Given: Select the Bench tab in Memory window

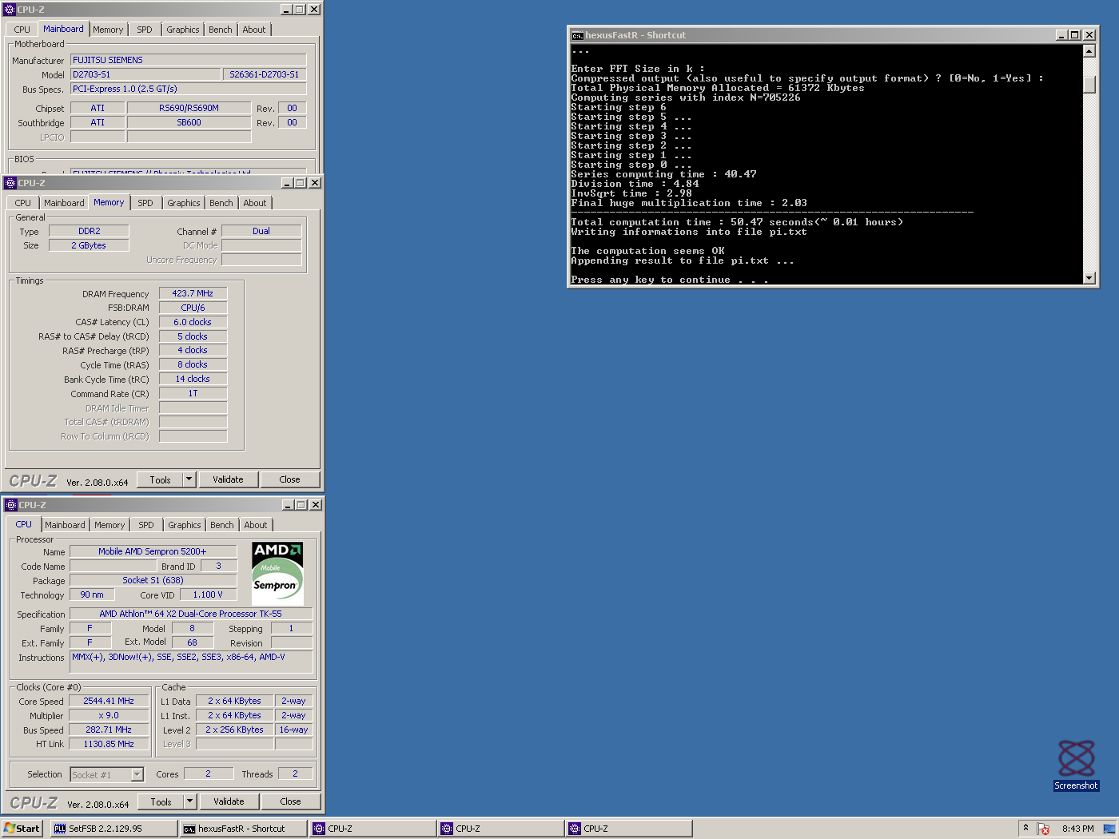Looking at the screenshot, I should tap(221, 203).
